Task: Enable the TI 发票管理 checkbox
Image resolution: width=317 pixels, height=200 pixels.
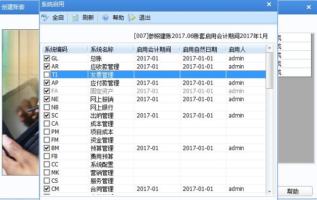Action: tap(47, 75)
